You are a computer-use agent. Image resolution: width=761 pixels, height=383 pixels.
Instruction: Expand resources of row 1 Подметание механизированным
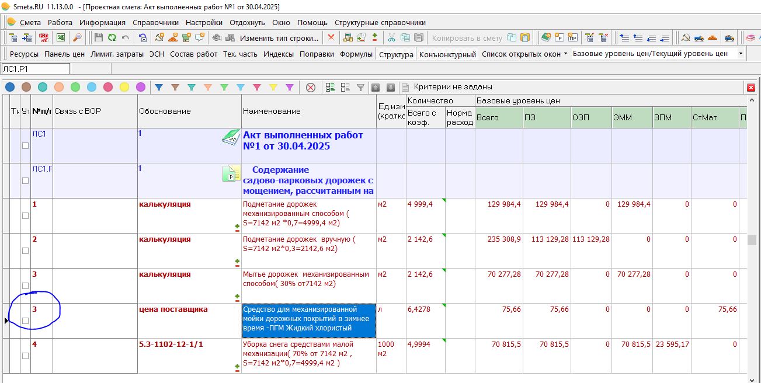pos(237,227)
